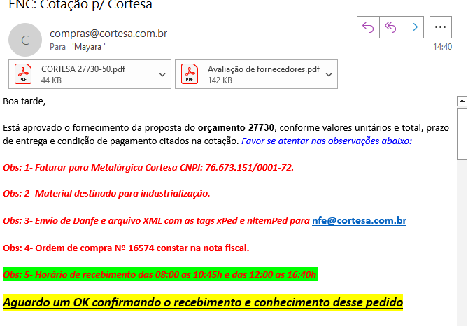This screenshot has width=468, height=326.
Task: Forward this email using the arrow icon
Action: (413, 27)
